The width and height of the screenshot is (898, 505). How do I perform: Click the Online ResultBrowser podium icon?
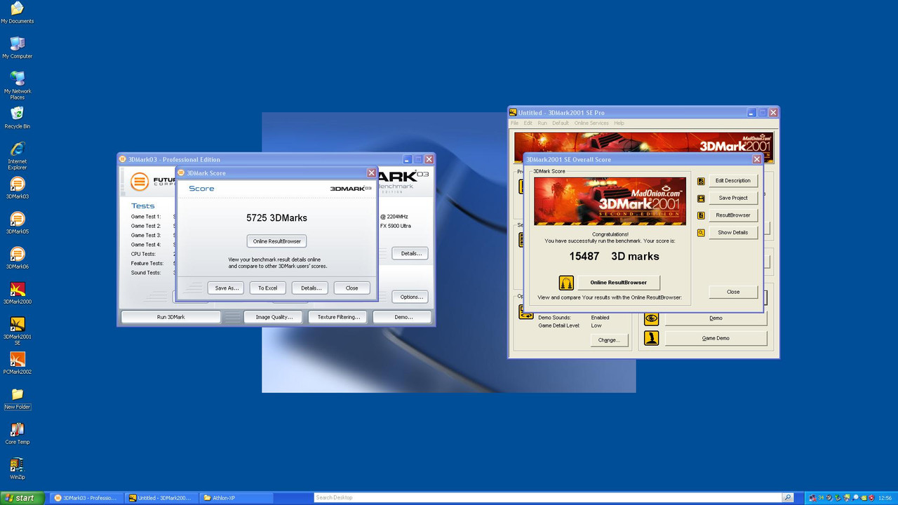tap(566, 283)
